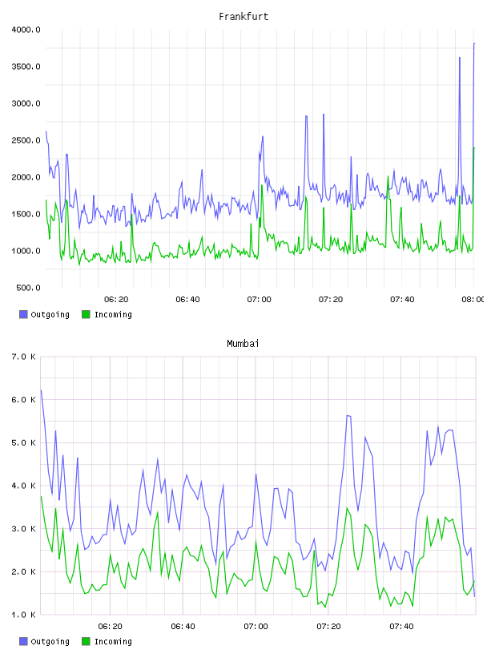This screenshot has width=487, height=654.
Task: Click the 3.0 K y-axis label in Mumbai
Action: [23, 528]
